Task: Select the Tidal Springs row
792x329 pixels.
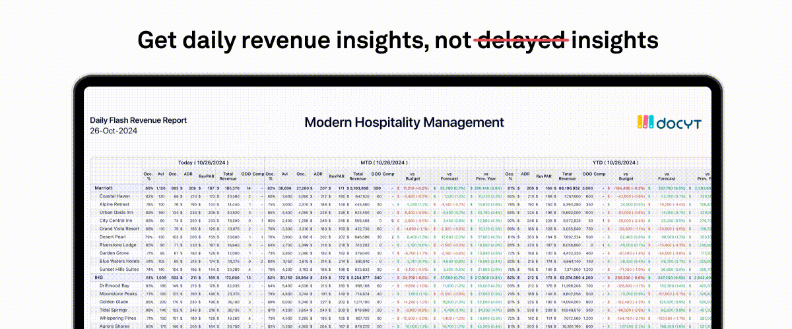Action: [401, 309]
